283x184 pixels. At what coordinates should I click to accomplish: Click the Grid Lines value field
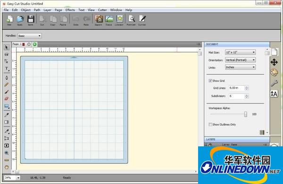(237, 88)
